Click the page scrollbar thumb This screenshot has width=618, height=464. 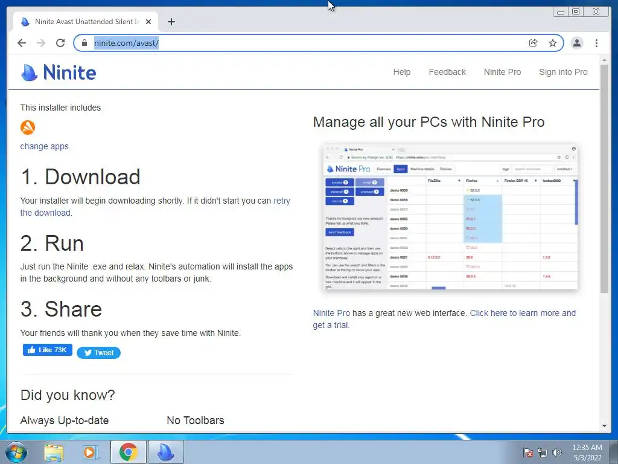click(604, 178)
